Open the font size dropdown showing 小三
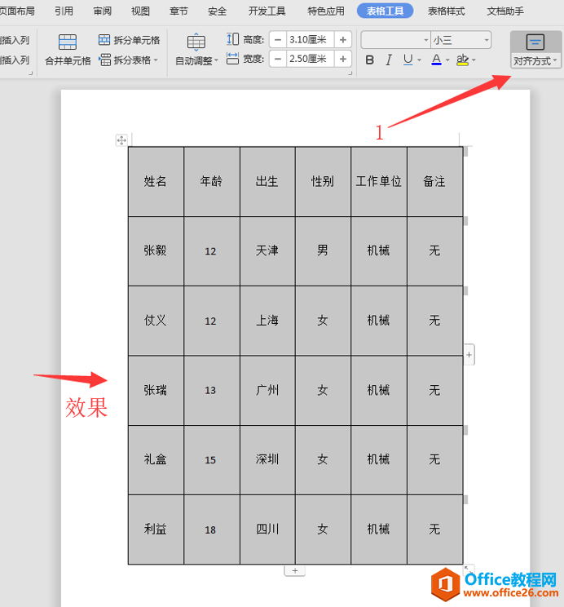Viewport: 564px width, 607px height. coord(487,40)
